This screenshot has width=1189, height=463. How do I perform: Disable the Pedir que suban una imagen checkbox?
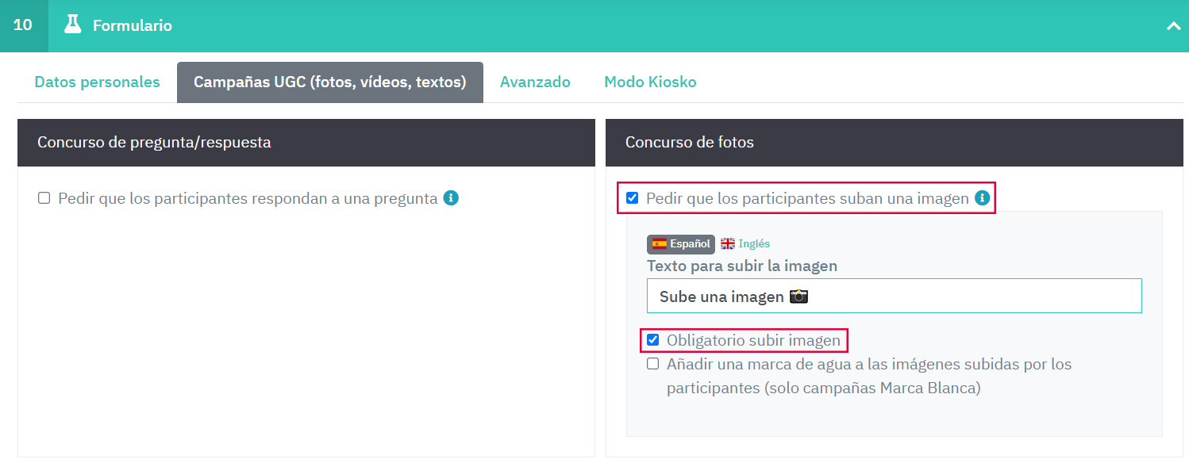(x=633, y=198)
